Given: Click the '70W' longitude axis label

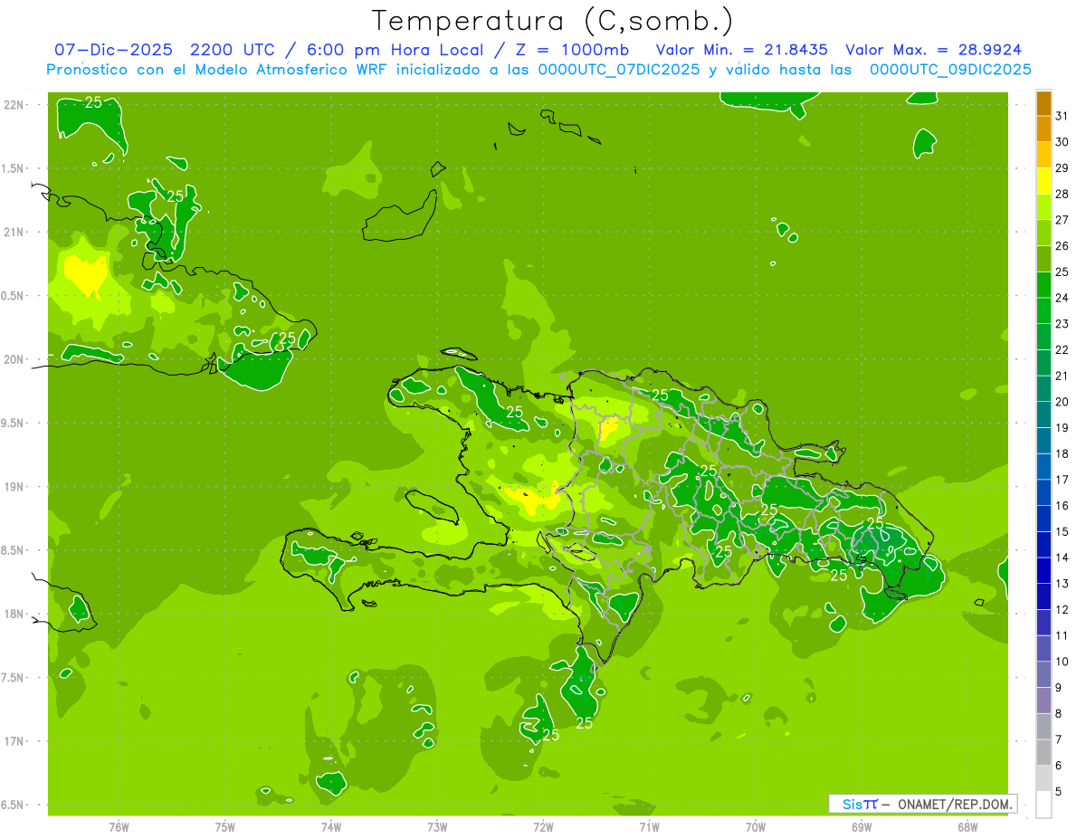Looking at the screenshot, I should pos(756,827).
